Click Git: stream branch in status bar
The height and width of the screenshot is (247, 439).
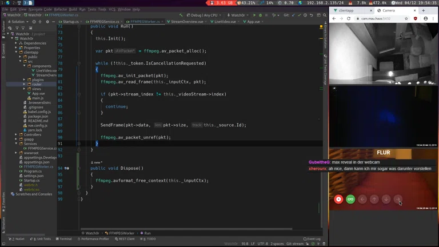(296, 244)
